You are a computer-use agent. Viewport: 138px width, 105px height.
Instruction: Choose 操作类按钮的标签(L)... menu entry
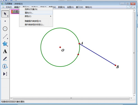click(36, 25)
